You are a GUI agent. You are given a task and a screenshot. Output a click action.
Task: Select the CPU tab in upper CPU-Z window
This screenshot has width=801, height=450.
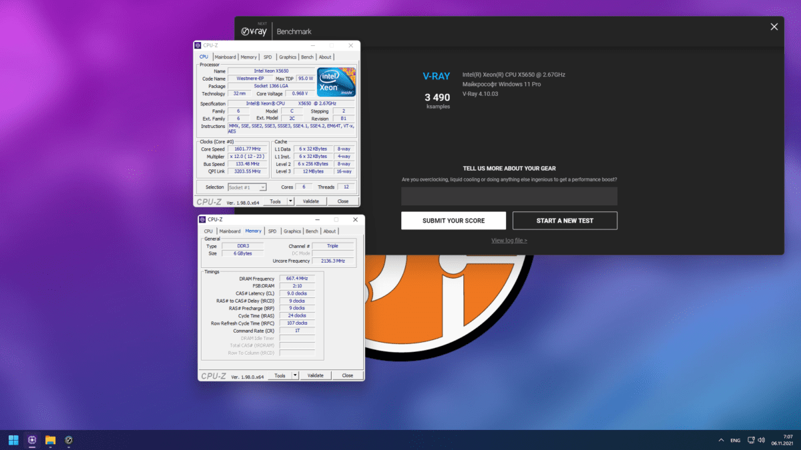click(x=204, y=57)
